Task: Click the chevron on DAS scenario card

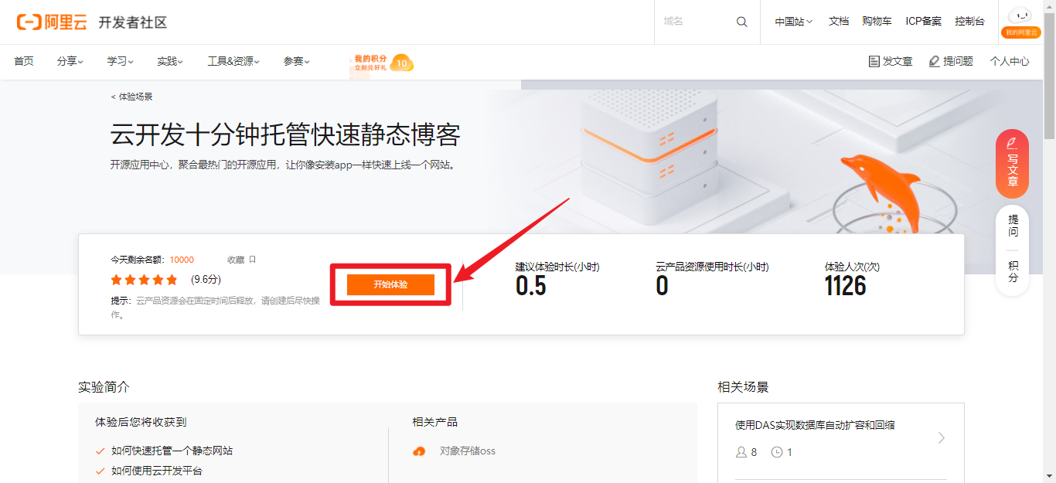Action: tap(941, 438)
